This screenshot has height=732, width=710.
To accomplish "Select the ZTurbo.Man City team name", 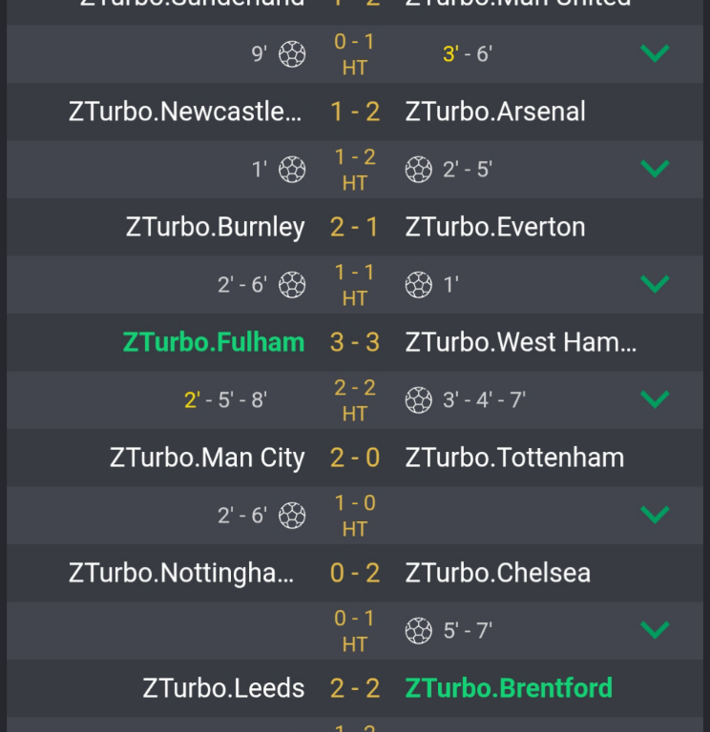I will [x=207, y=457].
